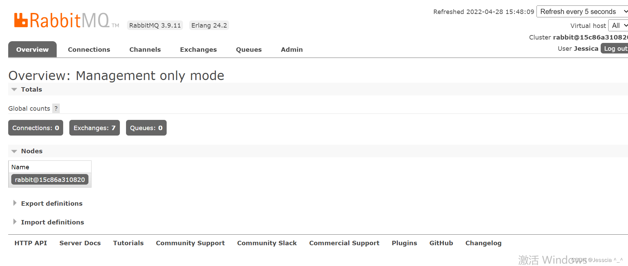Open the Channels tab
This screenshot has height=266, width=628.
click(x=145, y=49)
